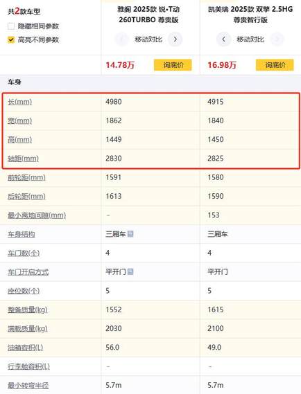Screen dimensions: 301x394
Task: Click the dimmed right arrow under 凯美瑞
Action: click(277, 39)
